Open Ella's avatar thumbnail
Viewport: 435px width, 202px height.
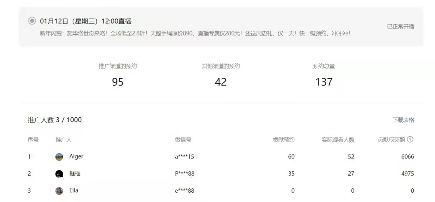[59, 191]
